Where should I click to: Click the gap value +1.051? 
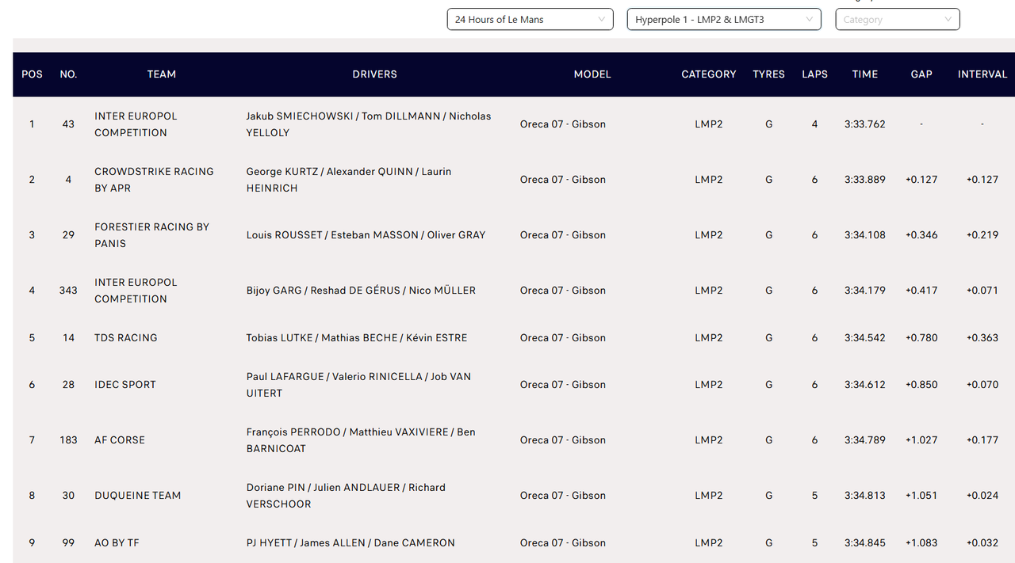(921, 496)
